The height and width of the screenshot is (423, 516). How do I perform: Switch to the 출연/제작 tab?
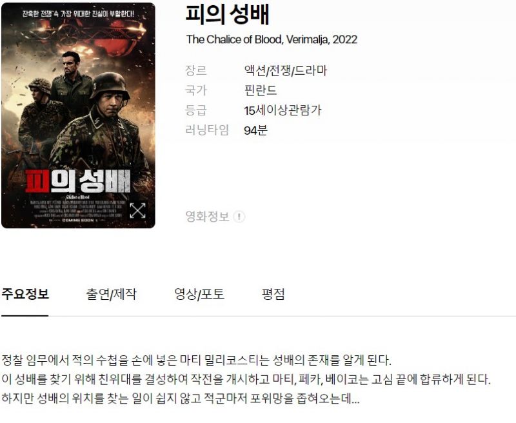click(111, 294)
